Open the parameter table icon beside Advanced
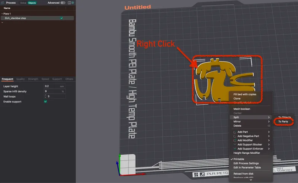This screenshot has width=298, height=183. coord(69,3)
